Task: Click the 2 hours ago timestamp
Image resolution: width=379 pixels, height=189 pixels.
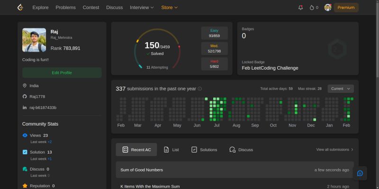Action: (x=338, y=186)
